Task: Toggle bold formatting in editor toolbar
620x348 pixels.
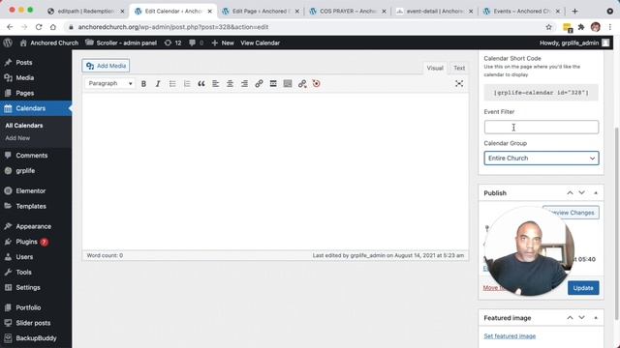Action: pos(143,84)
